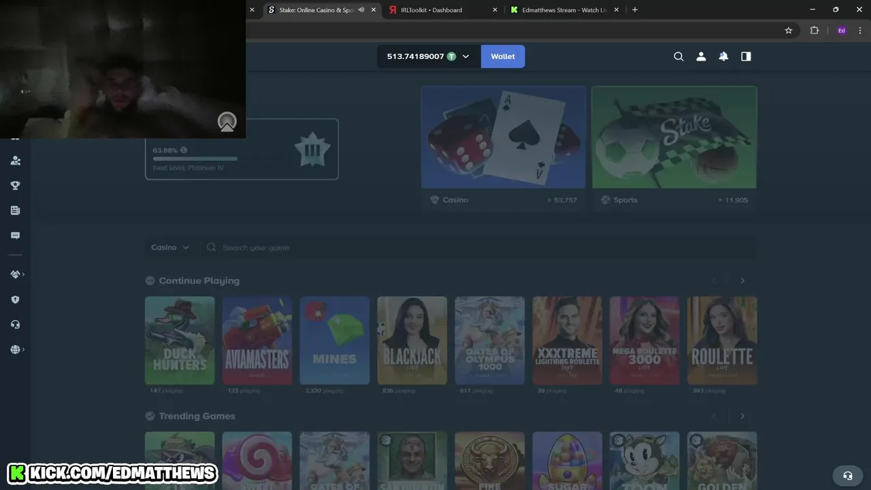Open Chrome three-dot menu
The width and height of the screenshot is (871, 490).
tap(861, 31)
